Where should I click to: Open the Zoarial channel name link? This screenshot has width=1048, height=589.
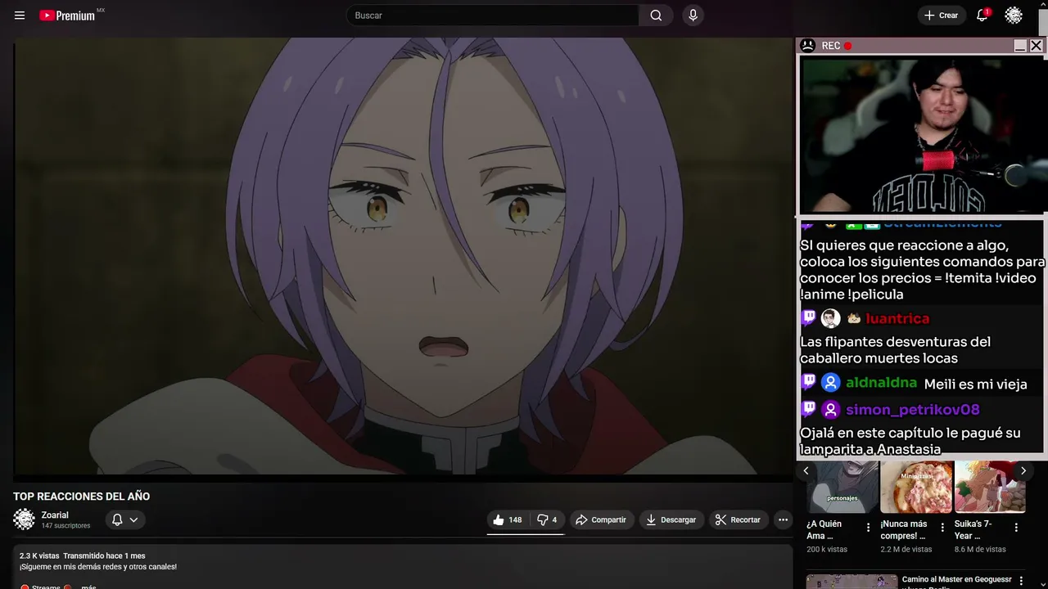[x=55, y=515]
